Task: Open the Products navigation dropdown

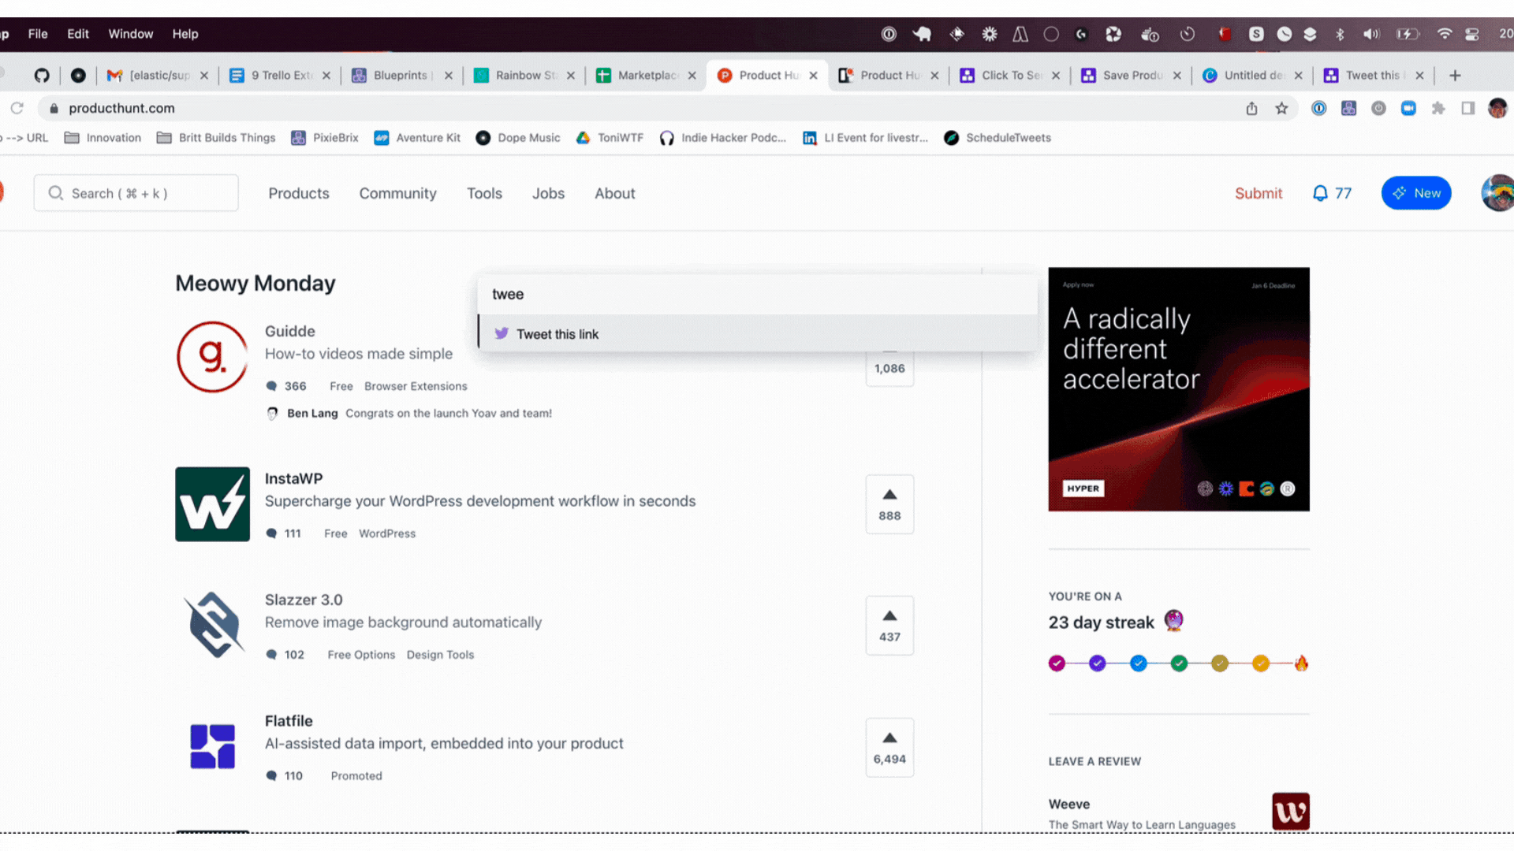Action: [x=299, y=193]
